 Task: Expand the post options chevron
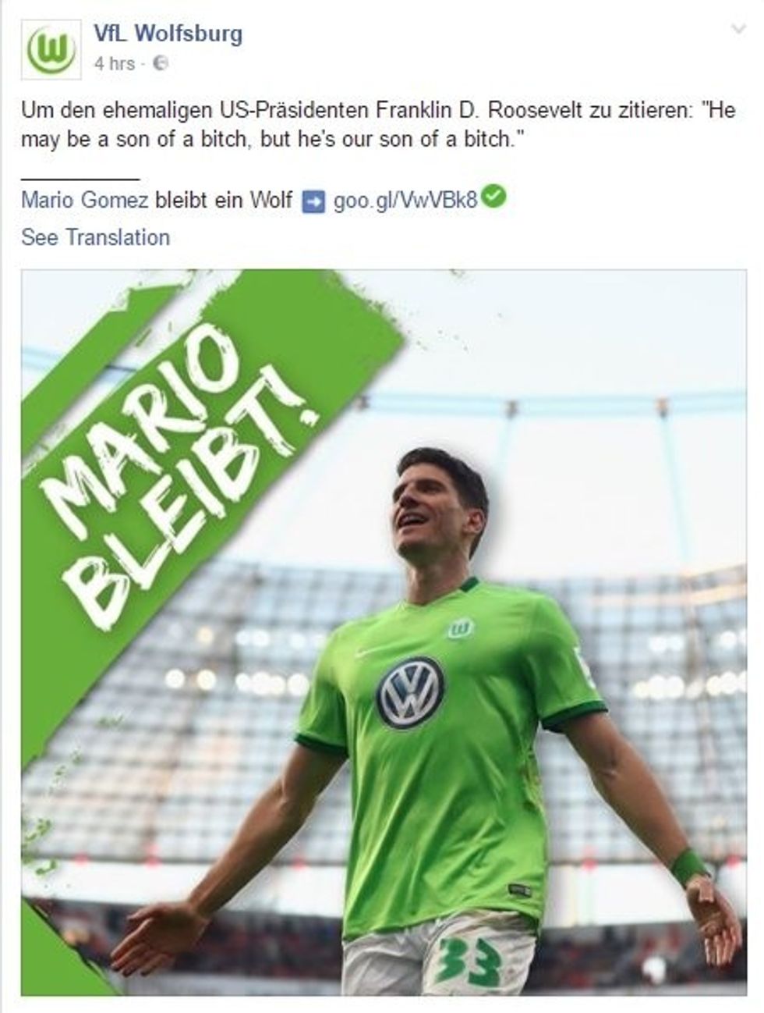coord(738,30)
